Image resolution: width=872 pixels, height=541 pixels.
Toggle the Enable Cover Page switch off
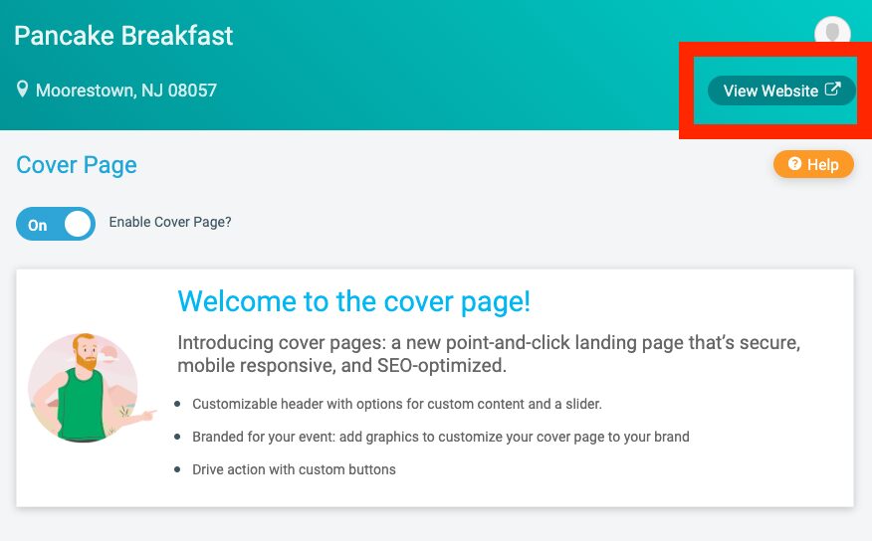(56, 225)
